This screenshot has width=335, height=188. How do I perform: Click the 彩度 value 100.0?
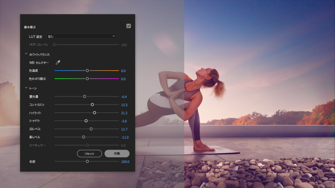click(125, 162)
